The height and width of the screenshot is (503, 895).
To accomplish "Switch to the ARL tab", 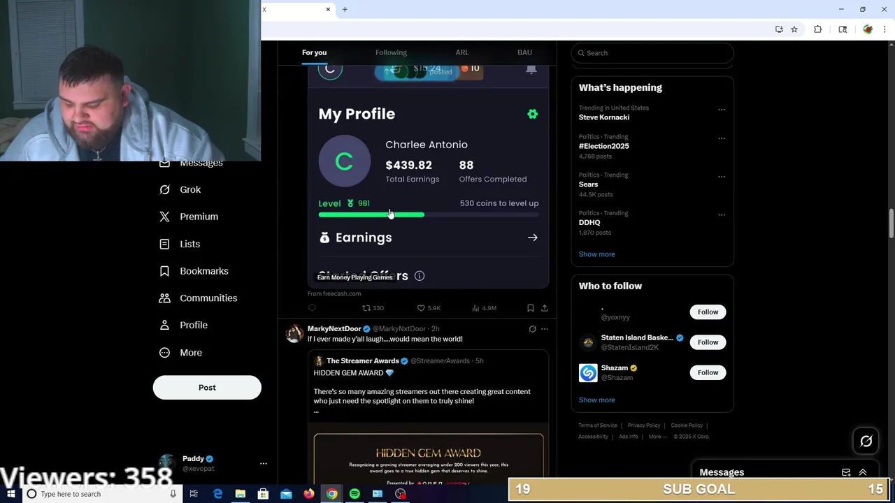I will coord(462,52).
